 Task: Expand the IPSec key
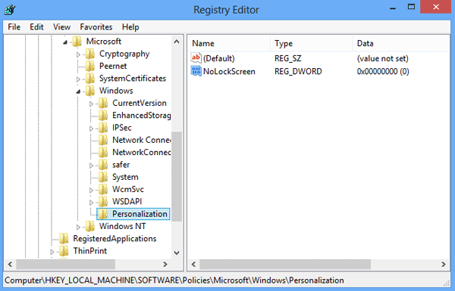coord(91,128)
